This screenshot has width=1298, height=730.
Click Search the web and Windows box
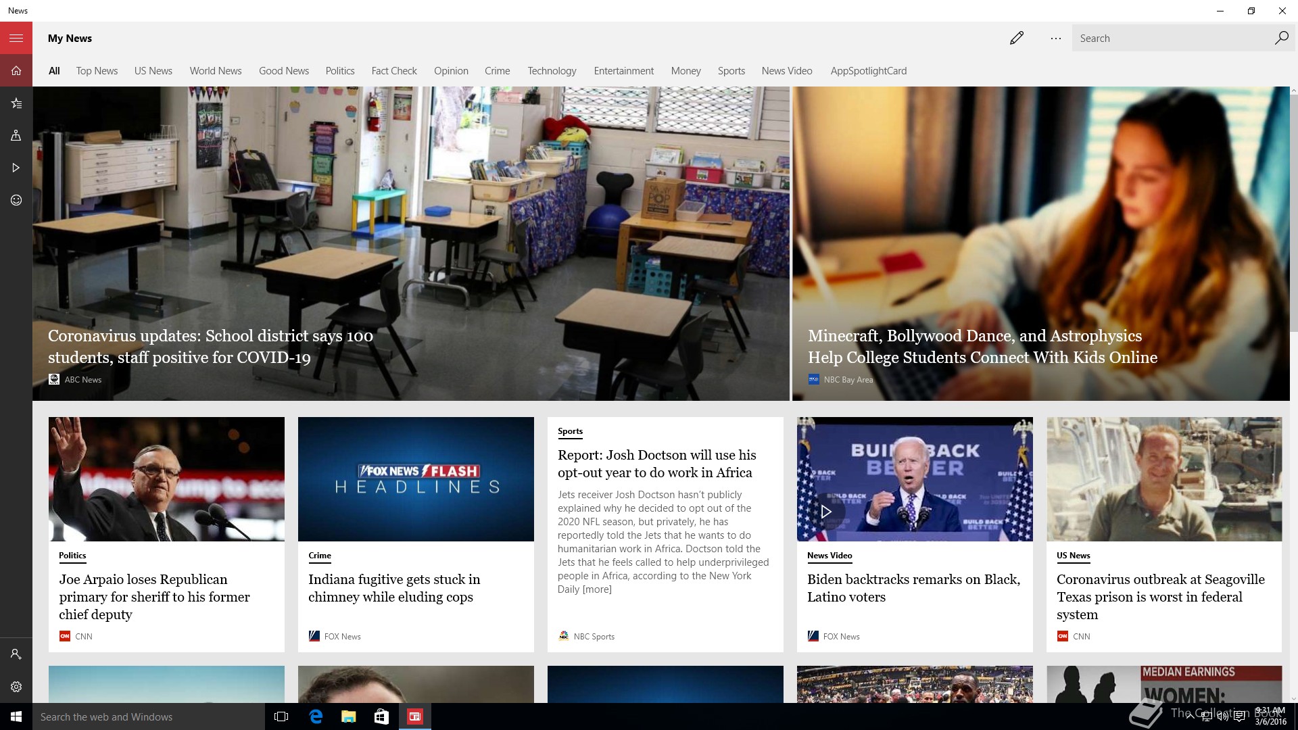[x=149, y=716]
